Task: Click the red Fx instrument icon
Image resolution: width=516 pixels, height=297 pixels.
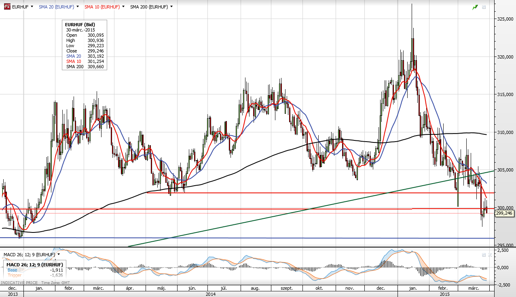Action: [x=7, y=7]
